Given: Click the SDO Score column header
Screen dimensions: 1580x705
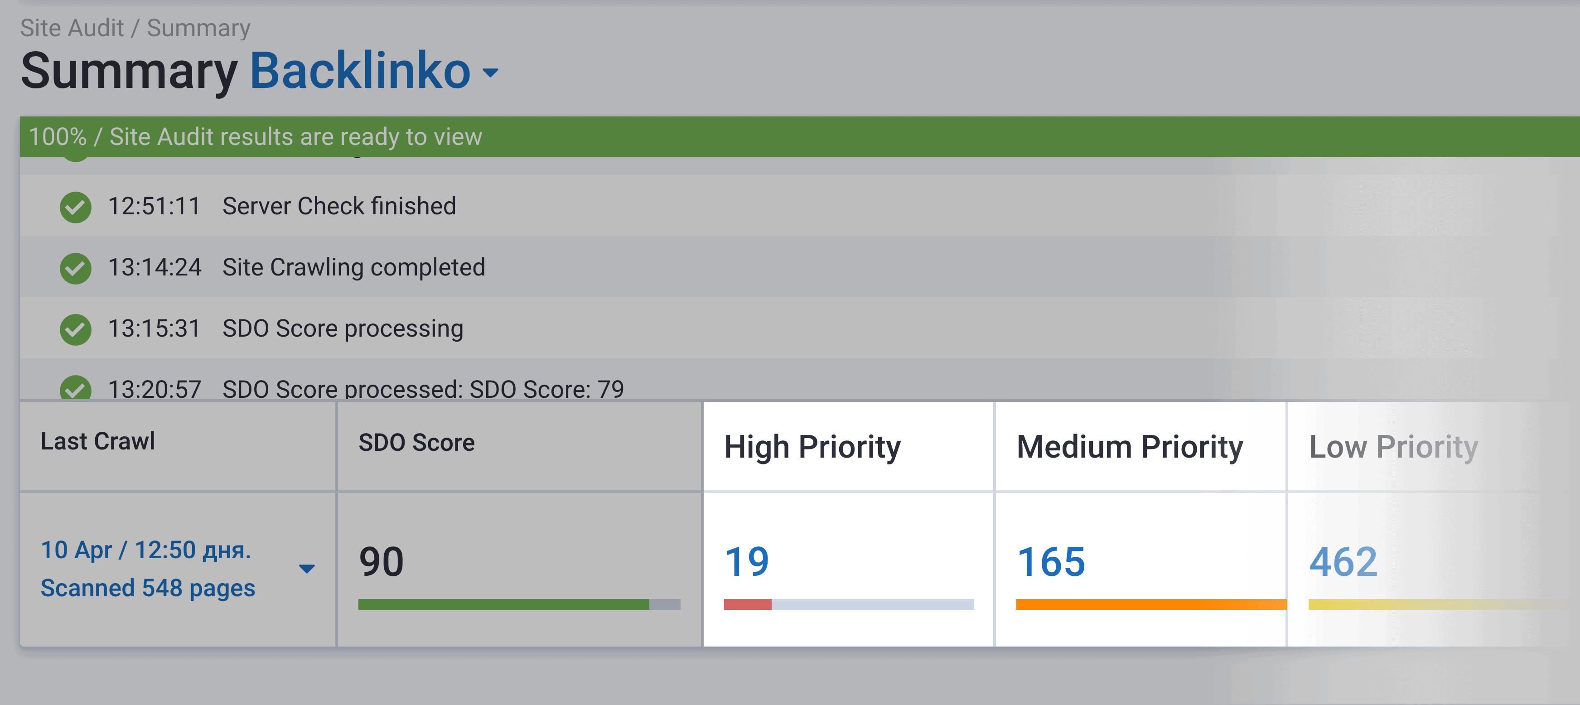Looking at the screenshot, I should pyautogui.click(x=416, y=443).
